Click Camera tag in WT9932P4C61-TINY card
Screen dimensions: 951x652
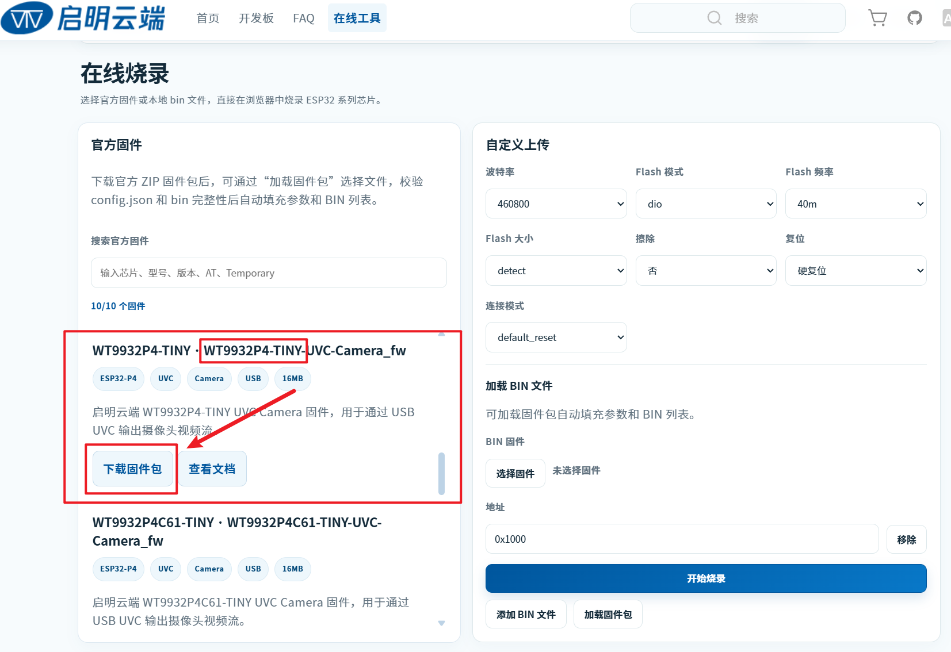[209, 569]
